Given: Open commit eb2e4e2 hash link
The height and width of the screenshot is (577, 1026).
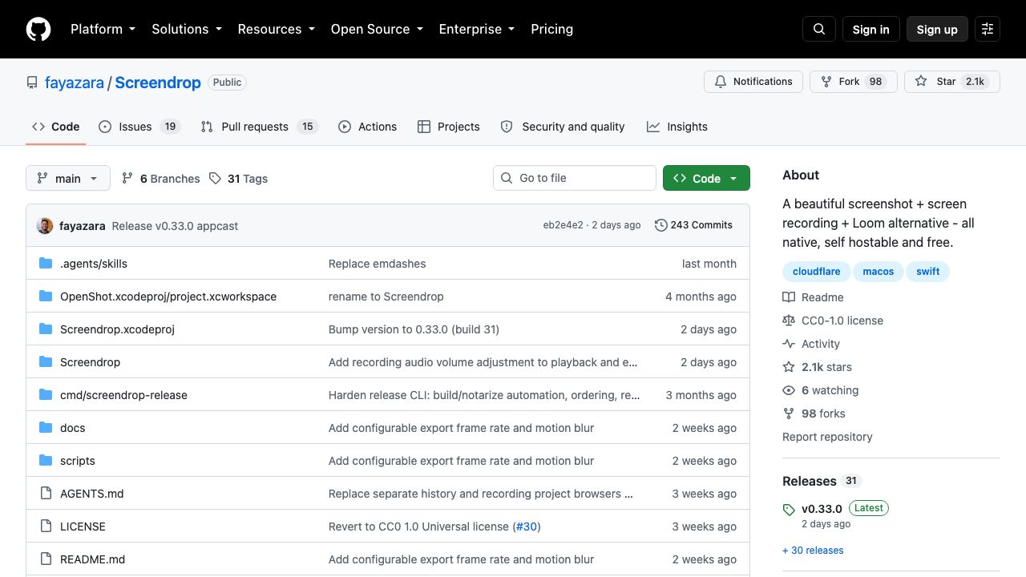Looking at the screenshot, I should pos(563,225).
